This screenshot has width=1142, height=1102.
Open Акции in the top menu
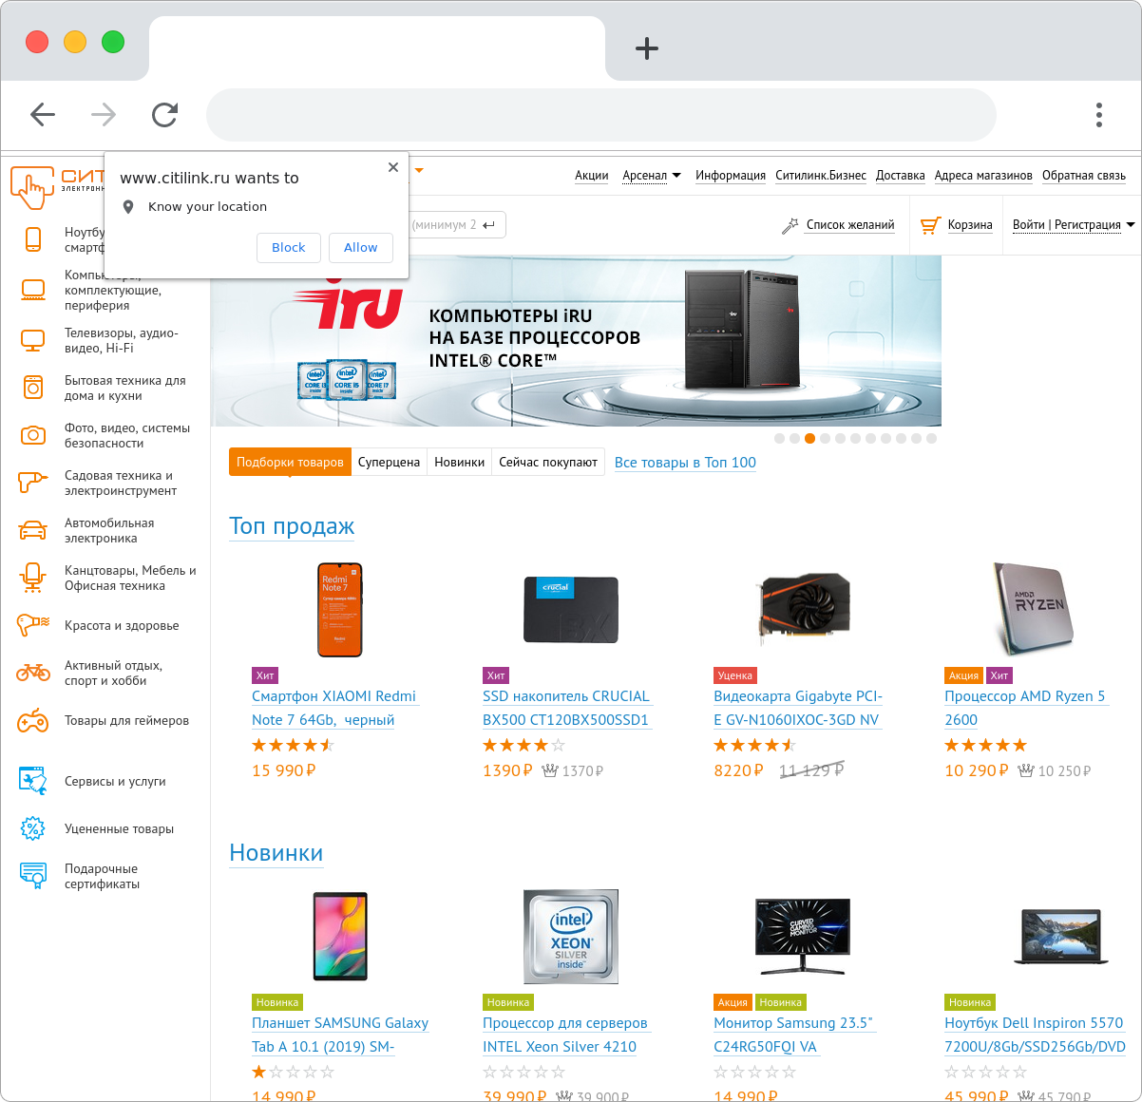coord(592,176)
